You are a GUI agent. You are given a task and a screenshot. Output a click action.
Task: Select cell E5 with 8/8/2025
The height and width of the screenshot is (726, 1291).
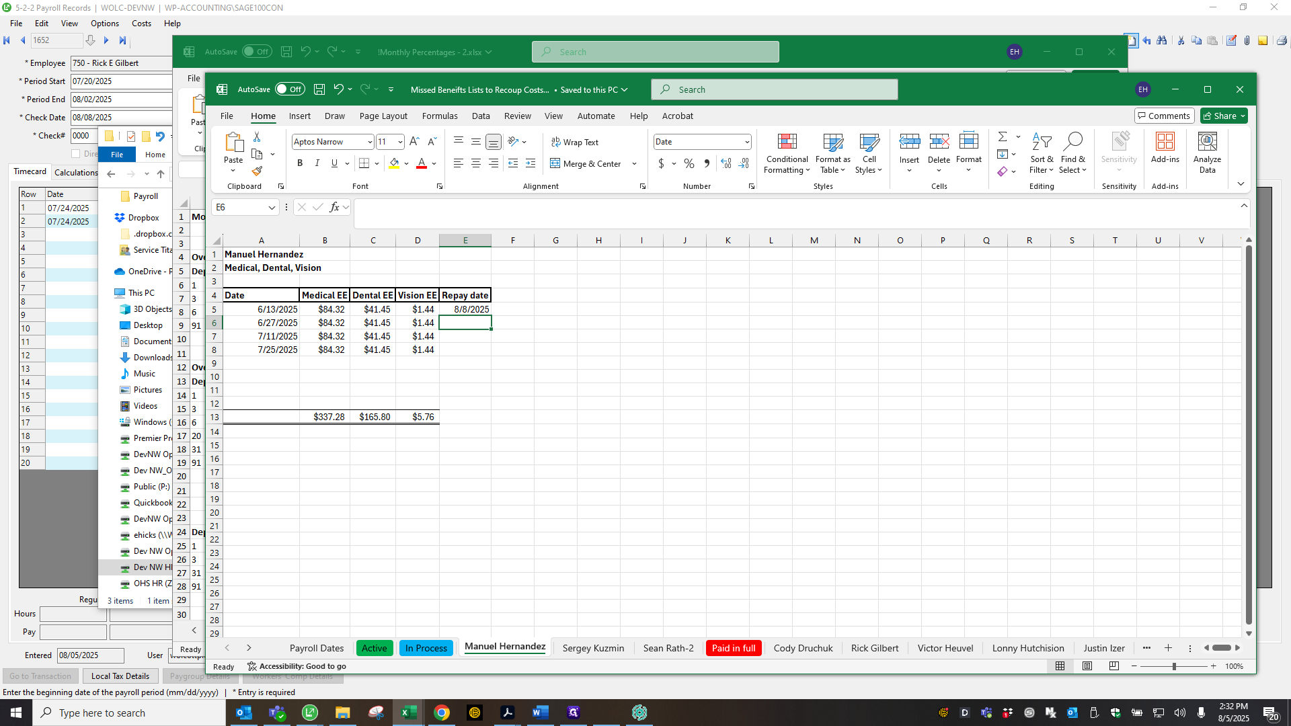[x=465, y=309]
